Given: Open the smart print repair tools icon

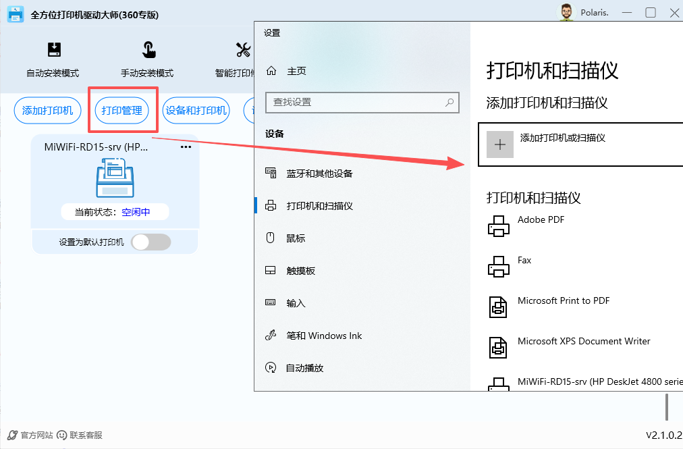Looking at the screenshot, I should point(244,50).
